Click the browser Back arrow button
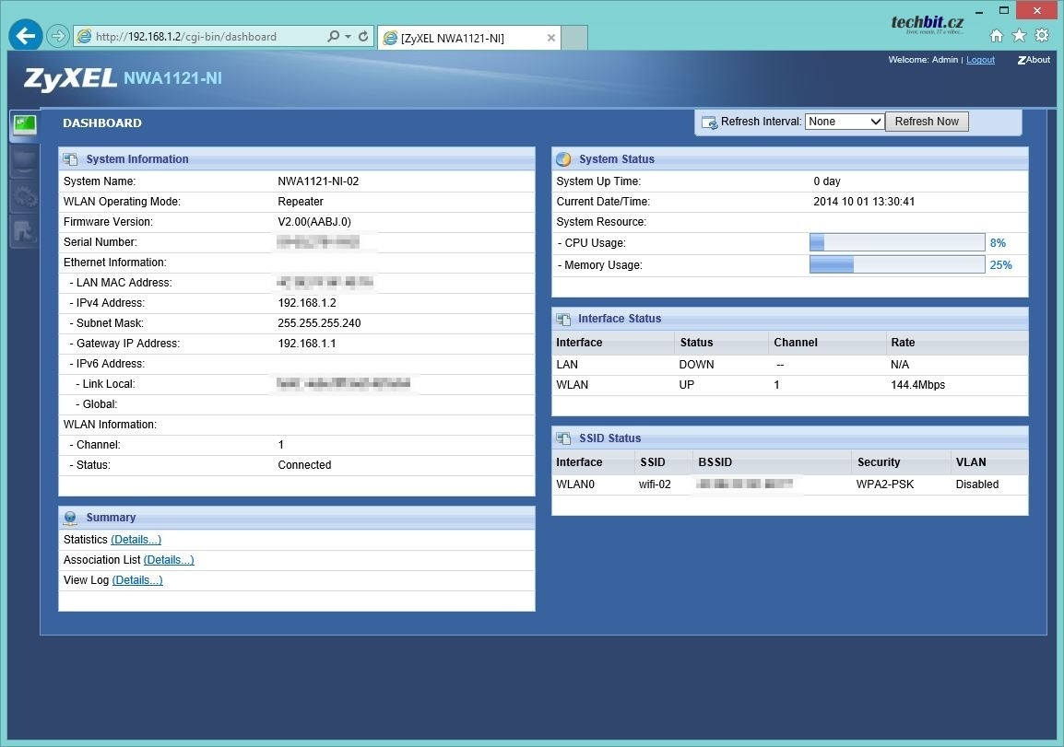Image resolution: width=1064 pixels, height=747 pixels. [x=25, y=36]
